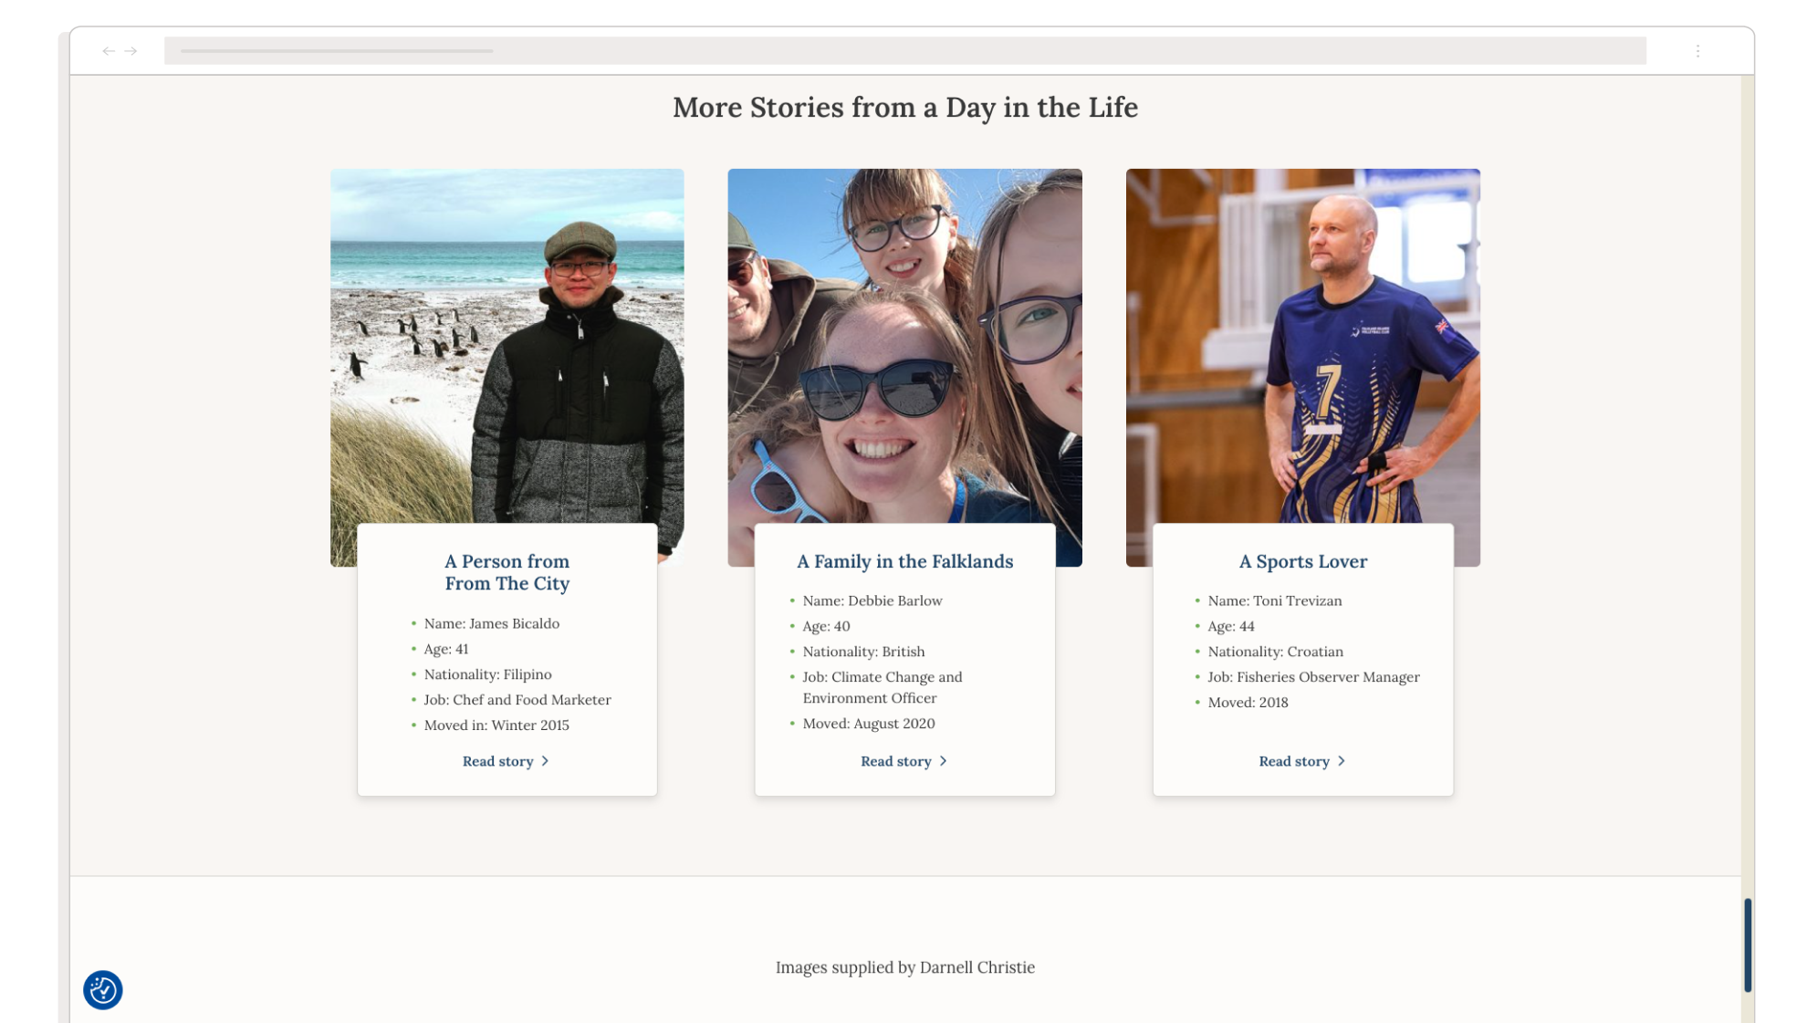Viewport: 1807px width, 1023px height.
Task: Open the 'A Person from From The City' title
Action: pos(507,572)
